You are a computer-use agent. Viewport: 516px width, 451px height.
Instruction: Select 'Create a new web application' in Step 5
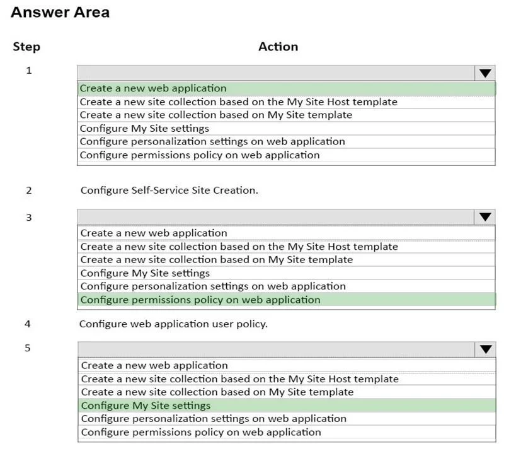click(x=287, y=365)
